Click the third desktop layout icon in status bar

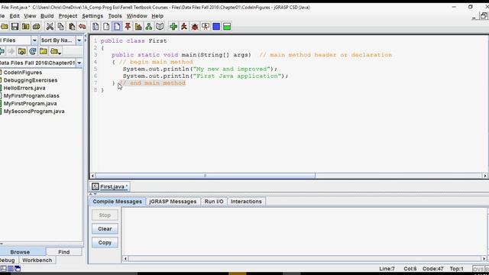tap(18, 268)
